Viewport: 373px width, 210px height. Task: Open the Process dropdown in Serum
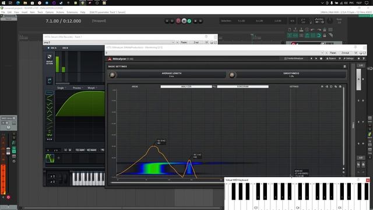(x=78, y=88)
